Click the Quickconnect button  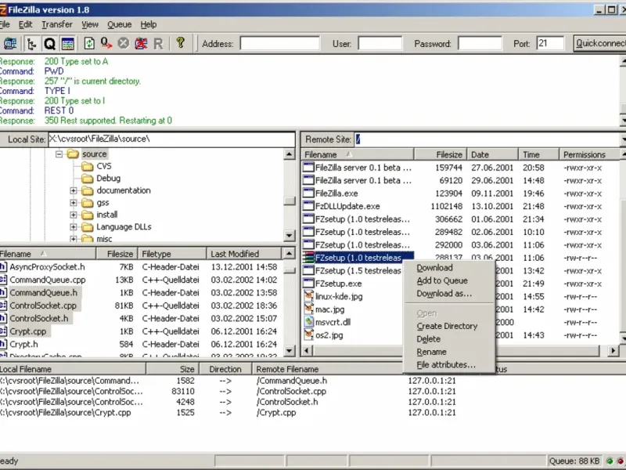pos(599,44)
